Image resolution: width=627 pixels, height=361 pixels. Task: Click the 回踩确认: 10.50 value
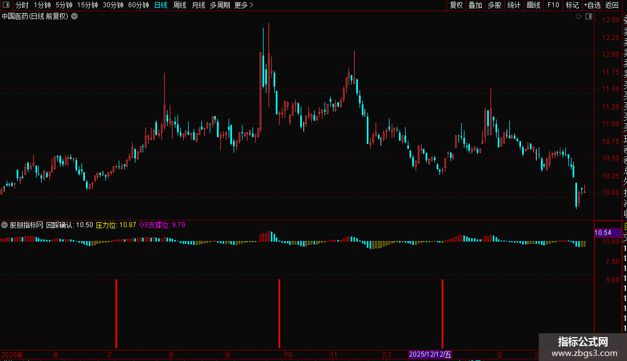(x=69, y=225)
